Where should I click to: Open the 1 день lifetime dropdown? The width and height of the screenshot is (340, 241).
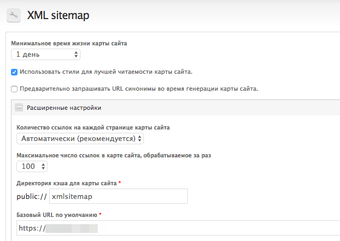[x=46, y=54]
